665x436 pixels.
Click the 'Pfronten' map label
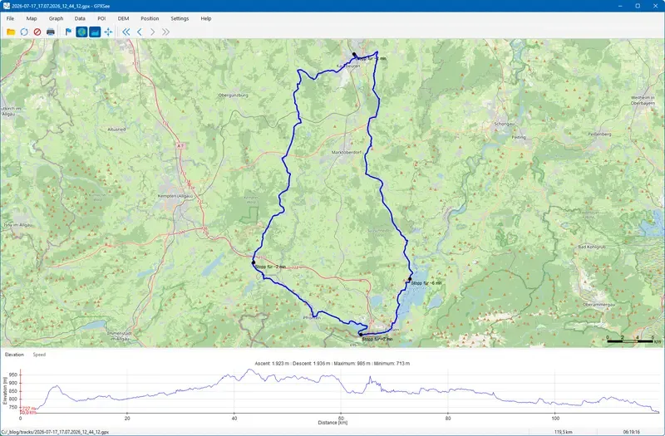[313, 318]
